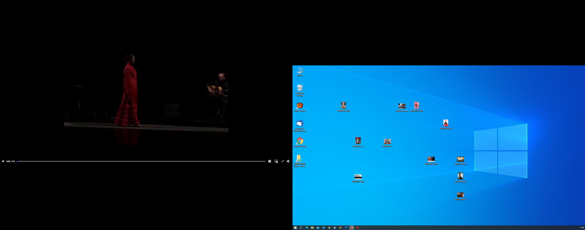Open taskbar search magnifier
The width and height of the screenshot is (585, 230).
[301, 227]
